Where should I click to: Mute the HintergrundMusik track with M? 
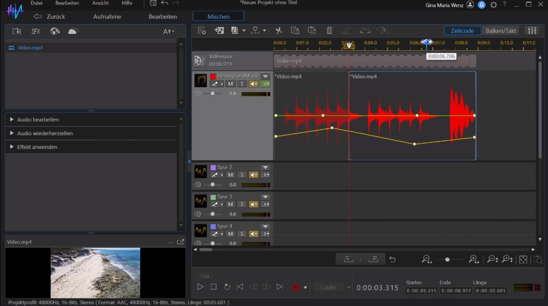tap(230, 84)
